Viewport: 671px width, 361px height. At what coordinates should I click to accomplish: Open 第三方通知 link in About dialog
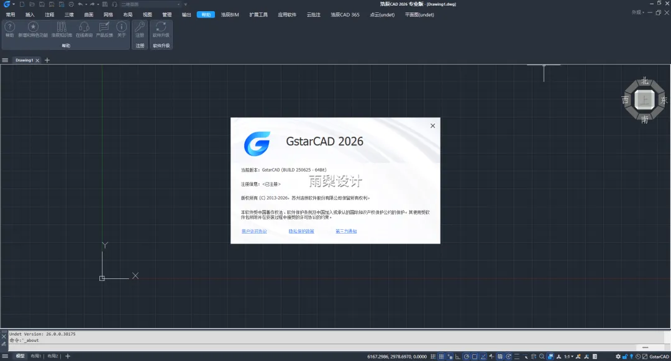[x=346, y=231]
